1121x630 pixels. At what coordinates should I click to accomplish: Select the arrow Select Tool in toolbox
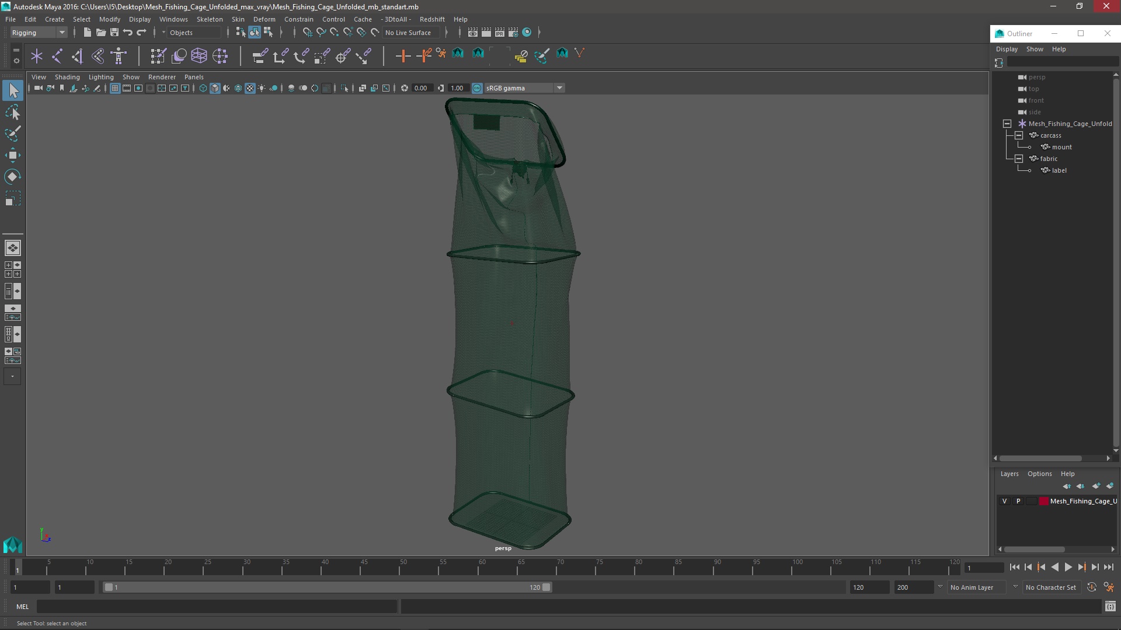(13, 90)
